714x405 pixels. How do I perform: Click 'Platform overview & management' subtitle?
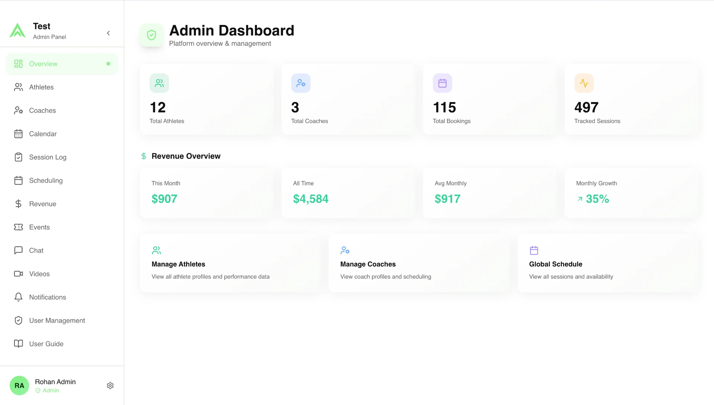pos(220,44)
